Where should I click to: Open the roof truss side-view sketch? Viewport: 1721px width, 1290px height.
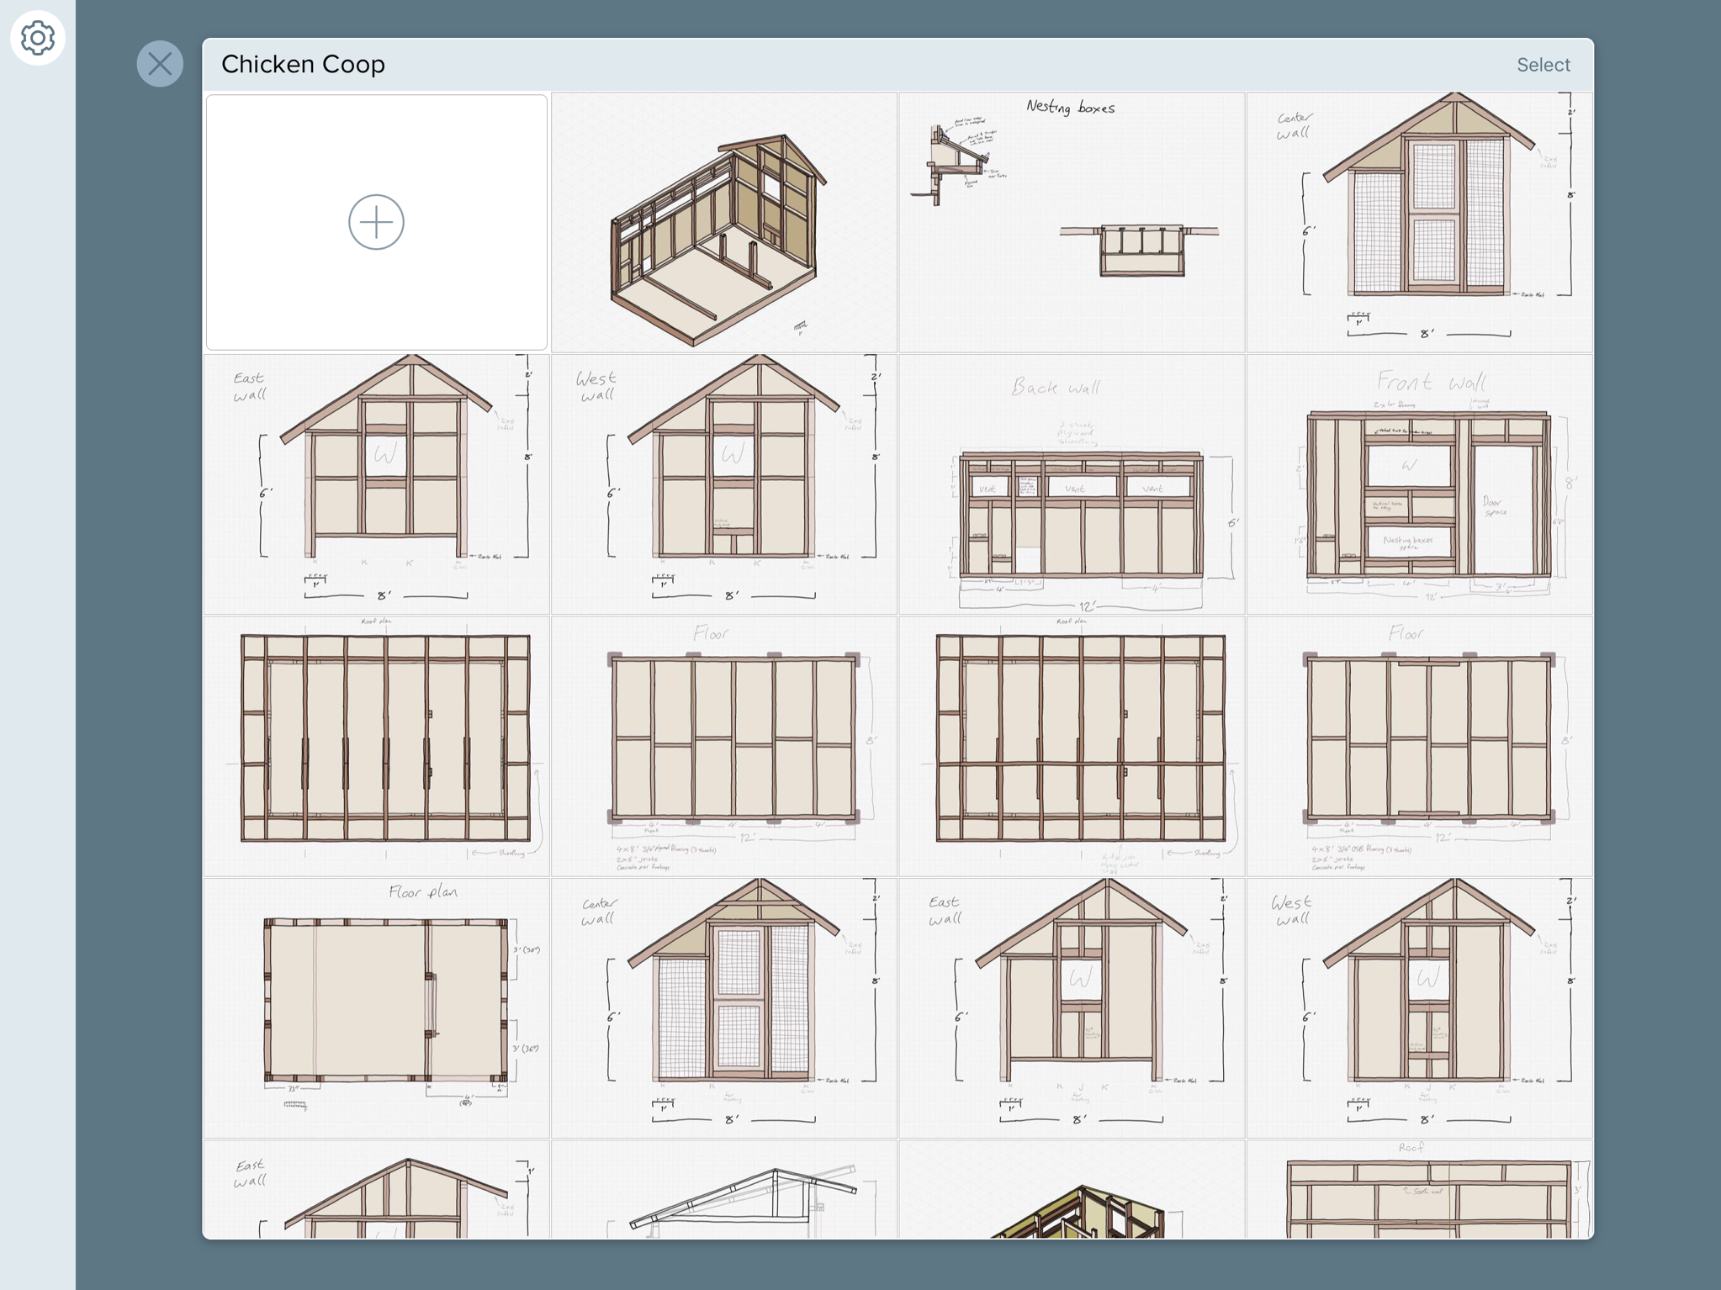pos(724,1189)
